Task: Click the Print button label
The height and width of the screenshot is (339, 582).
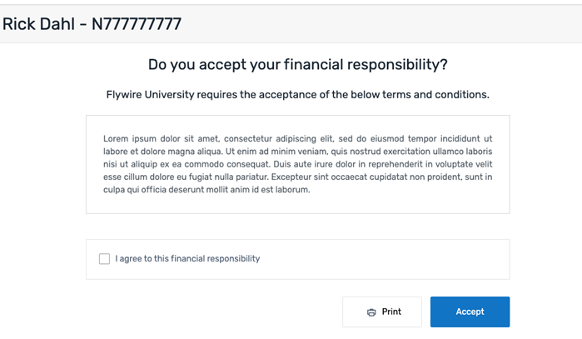Action: pyautogui.click(x=391, y=312)
